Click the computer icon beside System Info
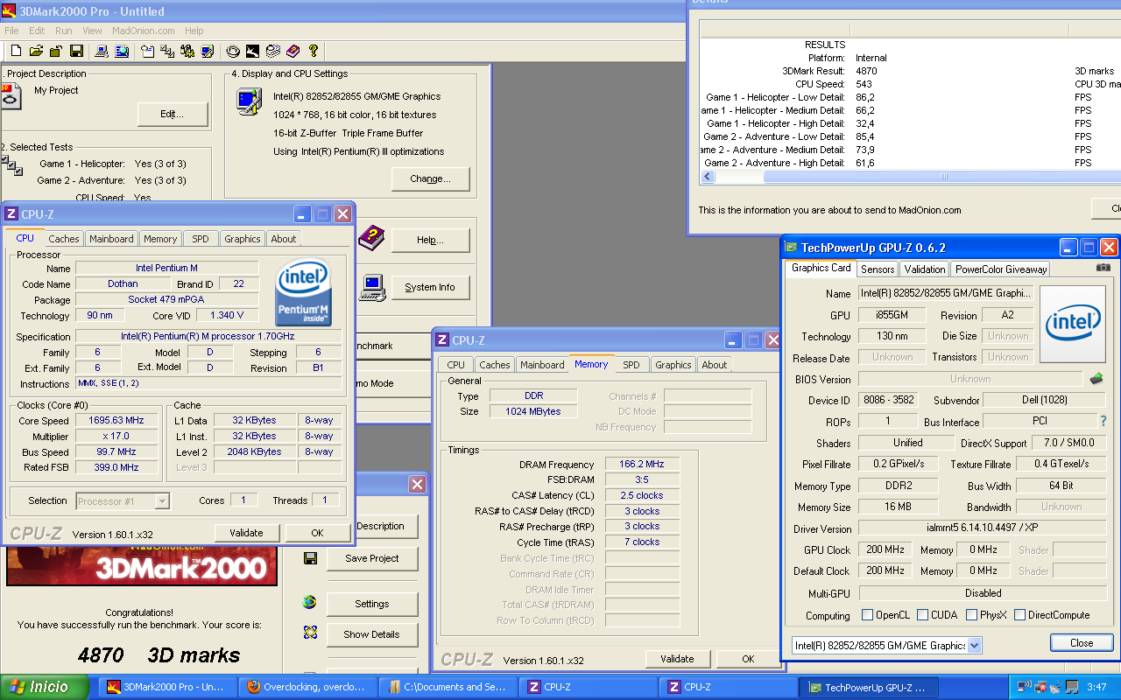This screenshot has height=700, width=1121. [x=372, y=286]
